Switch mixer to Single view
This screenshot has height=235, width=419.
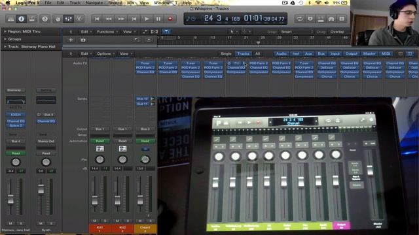point(226,54)
